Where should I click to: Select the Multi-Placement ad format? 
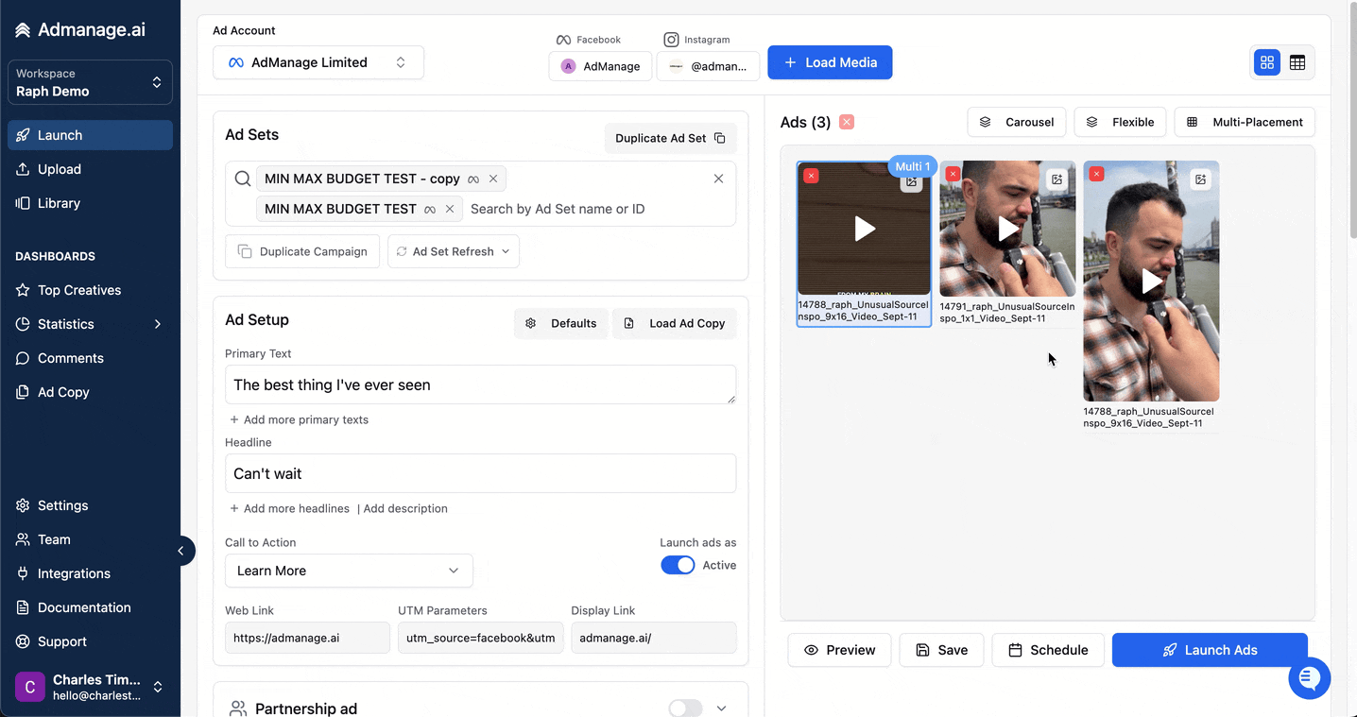pyautogui.click(x=1245, y=122)
